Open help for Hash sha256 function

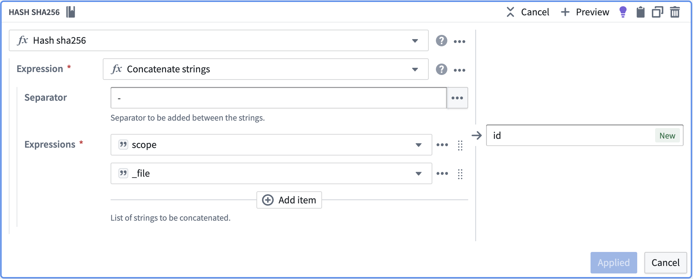coord(441,41)
